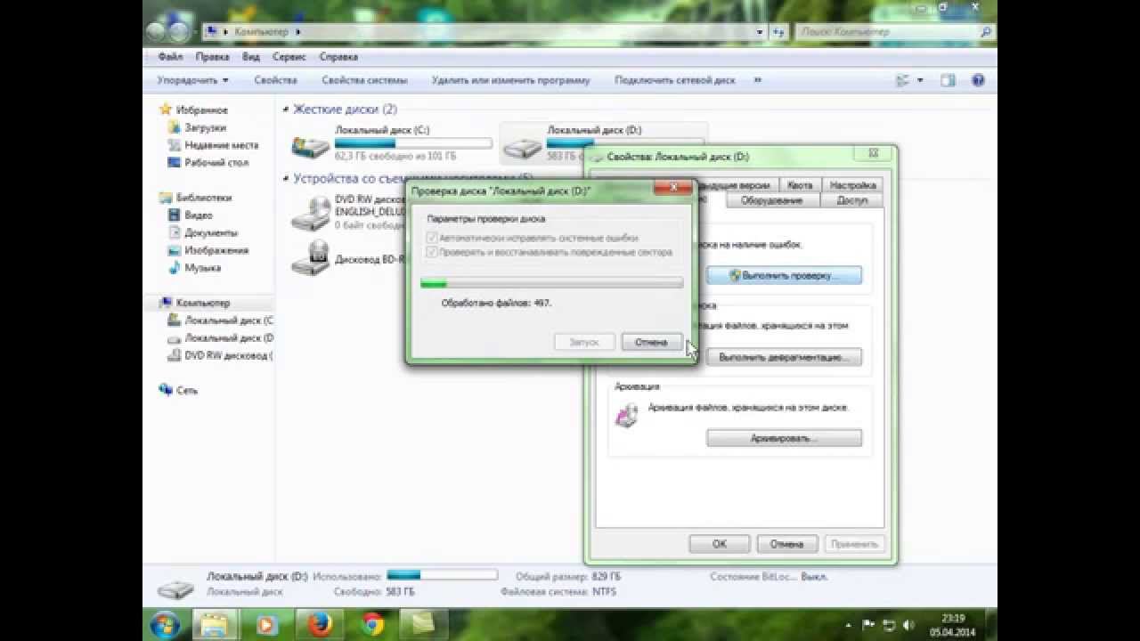Screen dimensions: 1140x641
Task: Switch to the 'Настройка' tab
Action: click(852, 185)
